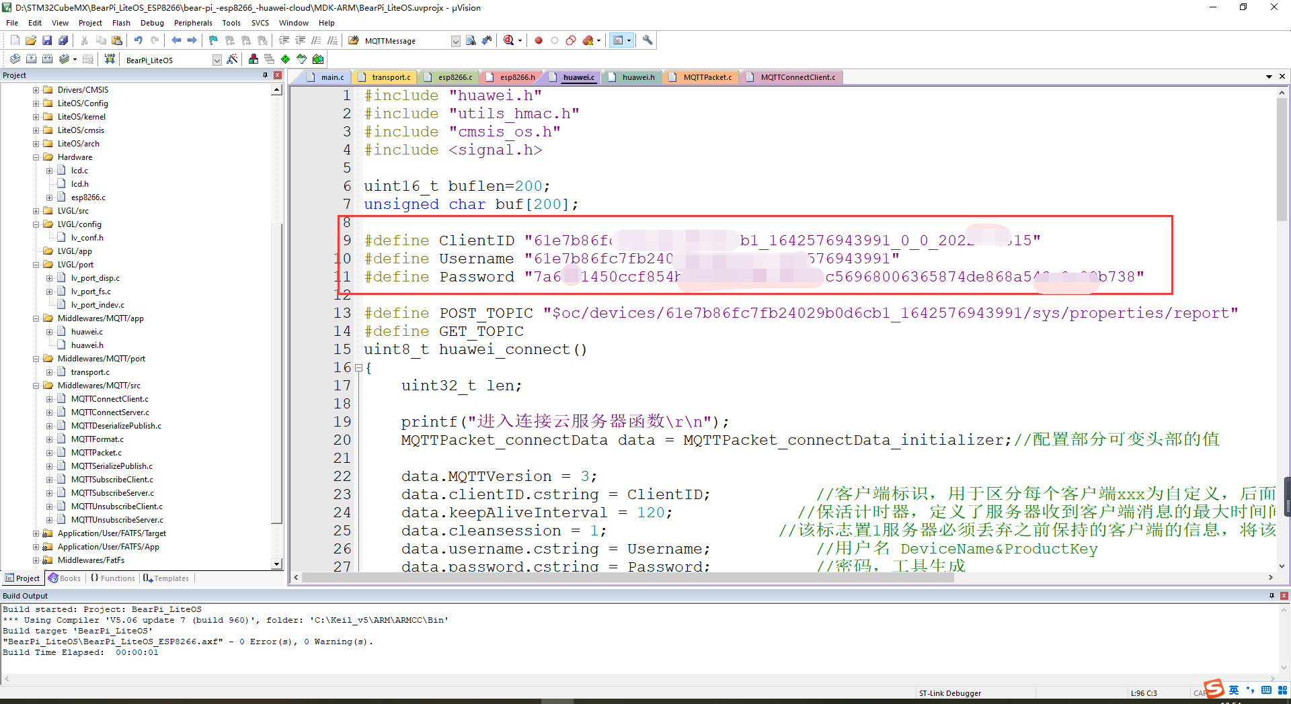Translate current file icon
Screen dimensions: 1291x704
click(x=15, y=59)
